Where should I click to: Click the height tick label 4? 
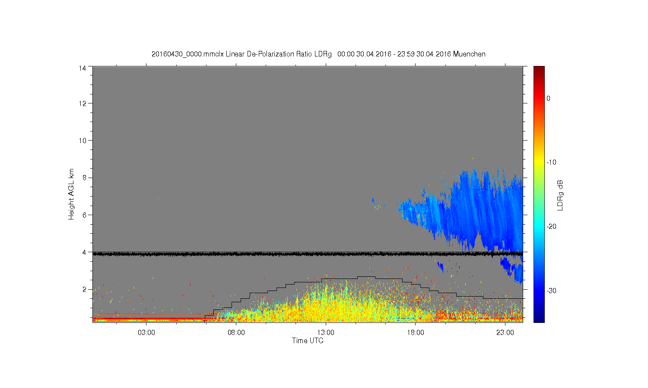coord(84,252)
